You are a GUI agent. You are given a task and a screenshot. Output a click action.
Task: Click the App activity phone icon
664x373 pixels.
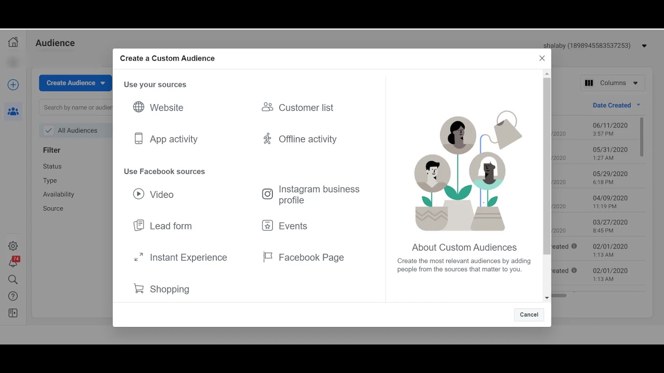pyautogui.click(x=139, y=139)
